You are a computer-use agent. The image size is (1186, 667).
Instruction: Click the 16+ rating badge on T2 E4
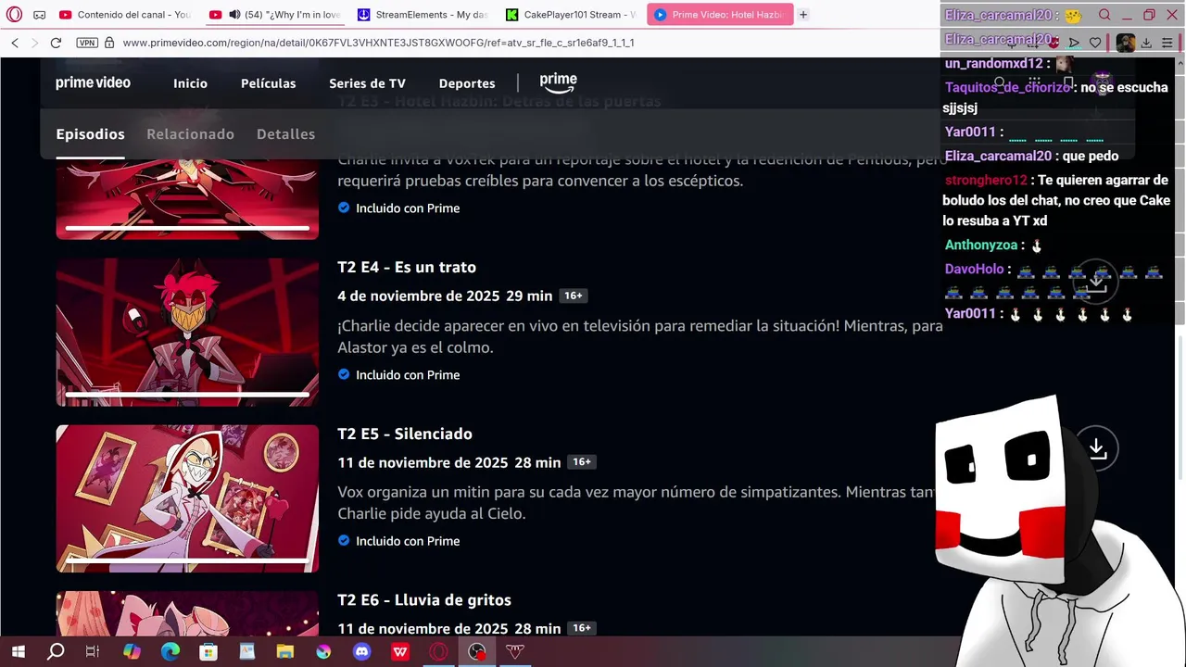tap(573, 296)
